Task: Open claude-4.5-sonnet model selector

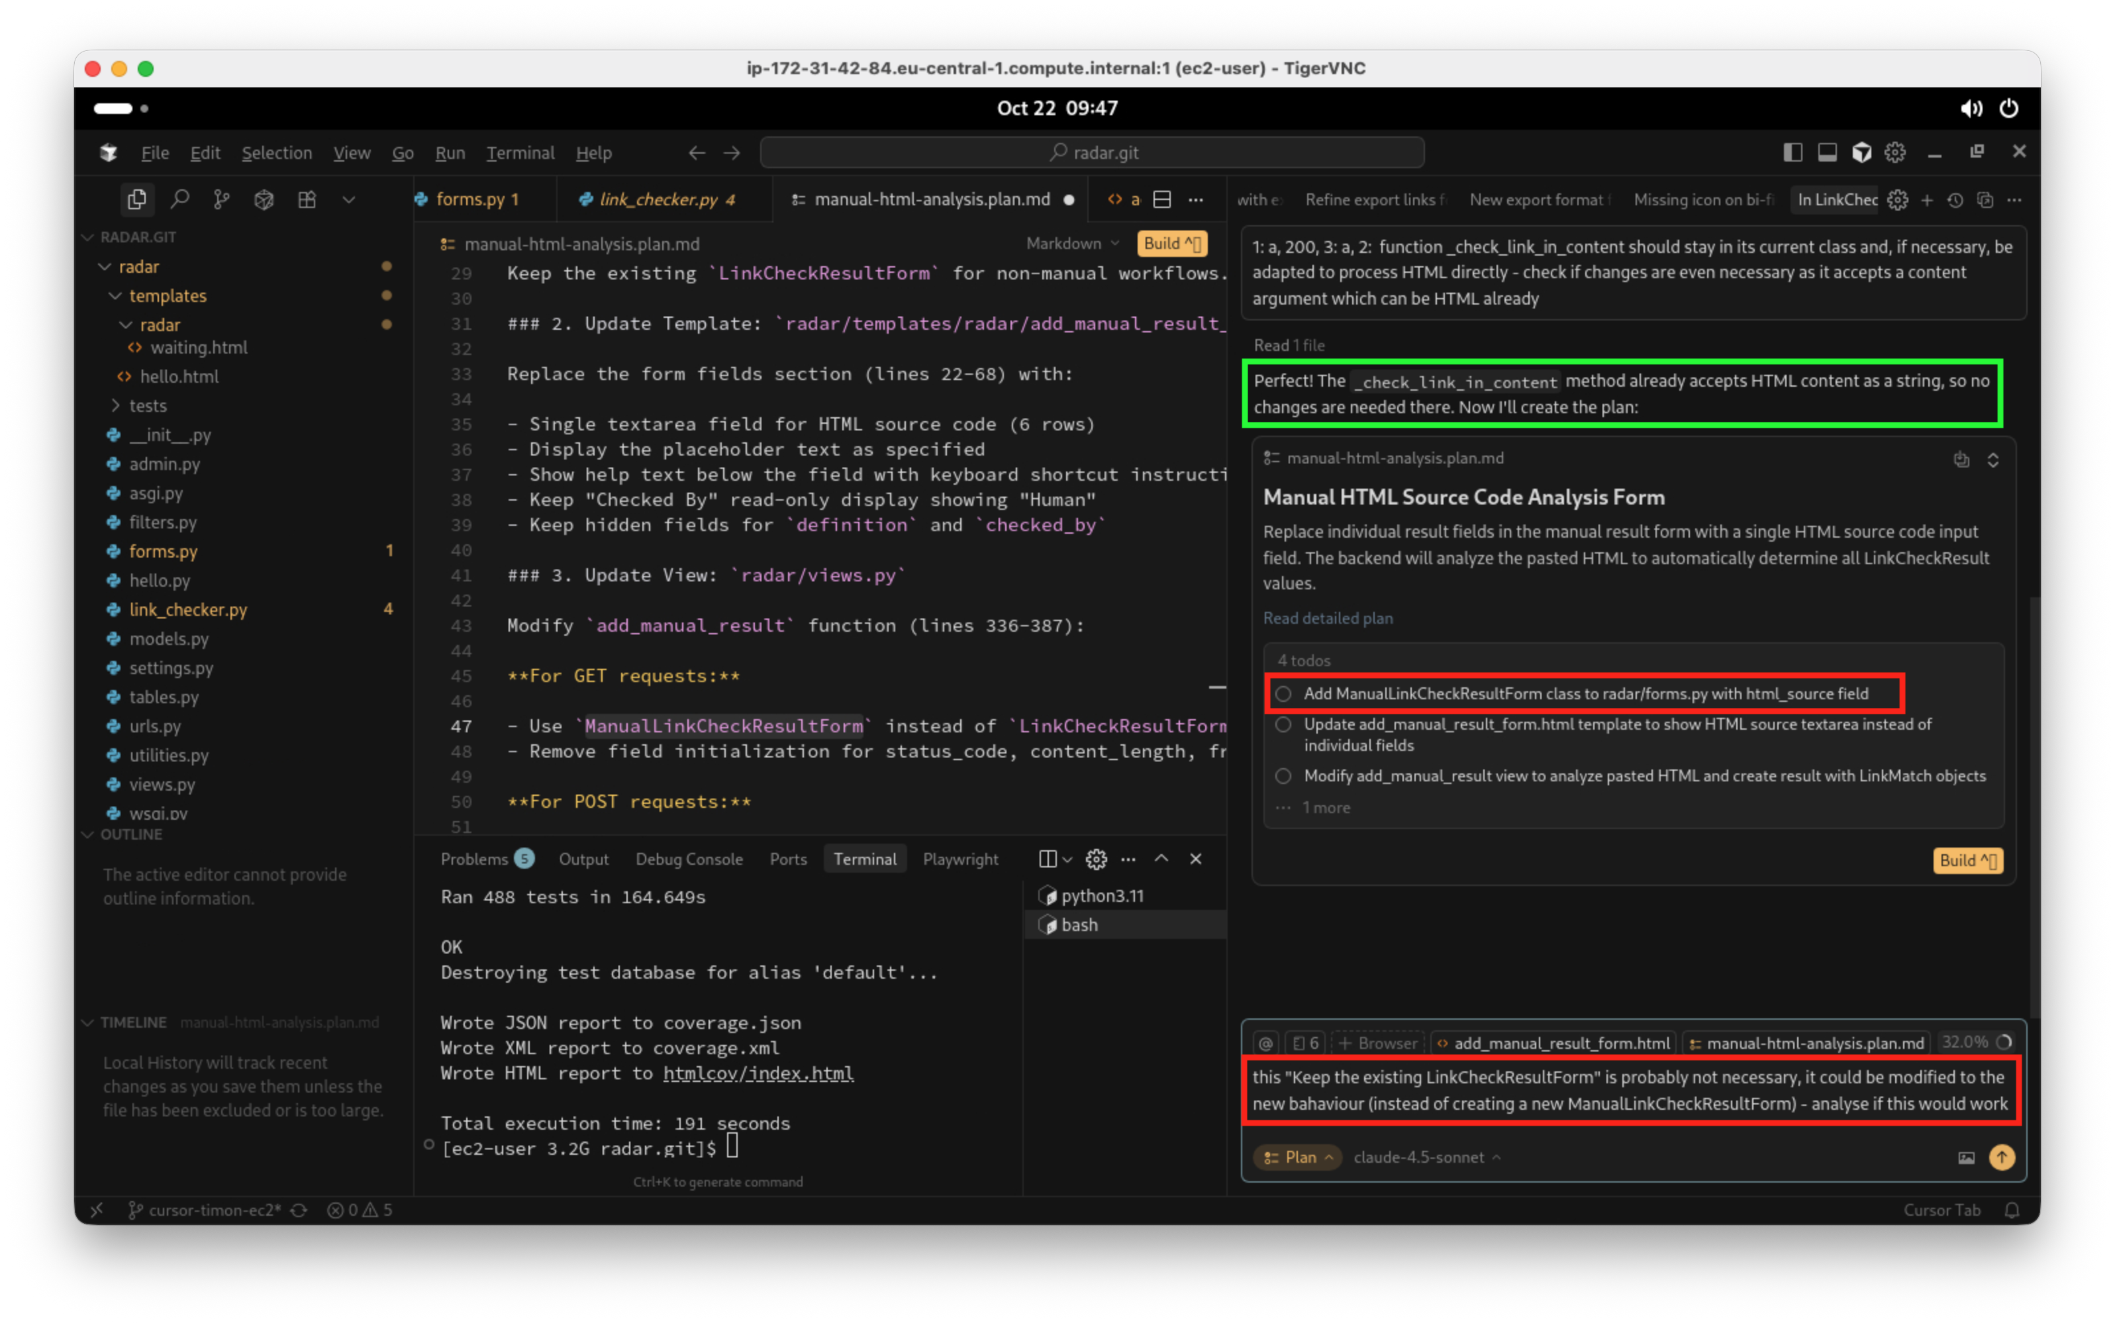Action: tap(1426, 1157)
